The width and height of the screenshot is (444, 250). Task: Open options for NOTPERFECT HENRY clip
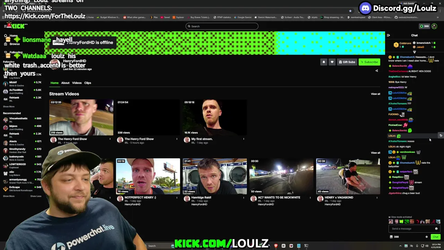tap(177, 198)
